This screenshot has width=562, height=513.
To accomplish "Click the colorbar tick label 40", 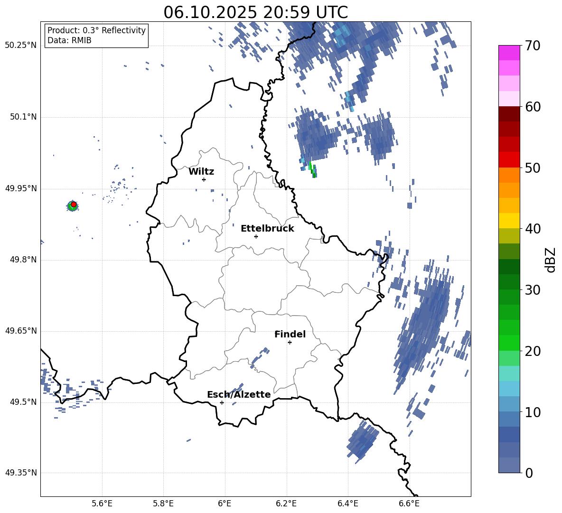I will [533, 229].
